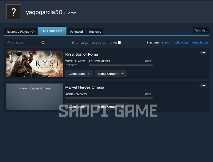Image resolution: width=213 pixels, height=162 pixels.
Task: Click the profile avatar question mark icon
Action: pos(13,12)
